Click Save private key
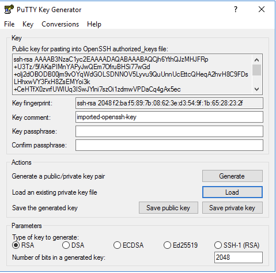276x273 pixels. coord(232,208)
